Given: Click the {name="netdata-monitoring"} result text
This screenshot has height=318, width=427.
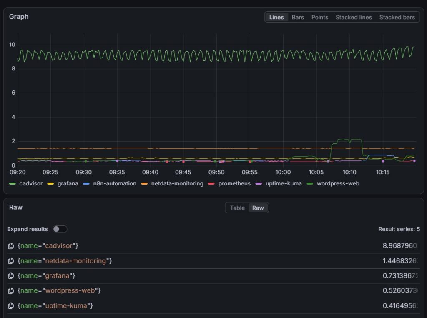Looking at the screenshot, I should click(x=65, y=261).
